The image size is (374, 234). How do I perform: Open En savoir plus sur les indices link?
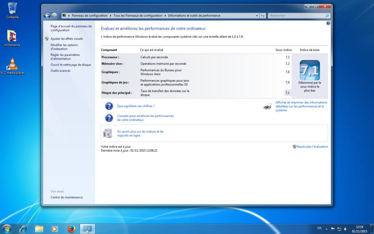pyautogui.click(x=141, y=133)
